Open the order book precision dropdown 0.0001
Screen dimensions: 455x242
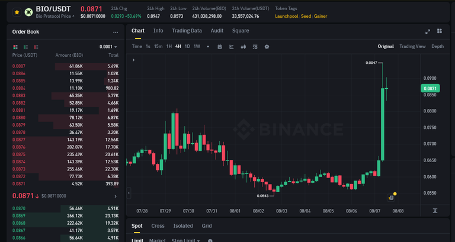(x=108, y=47)
